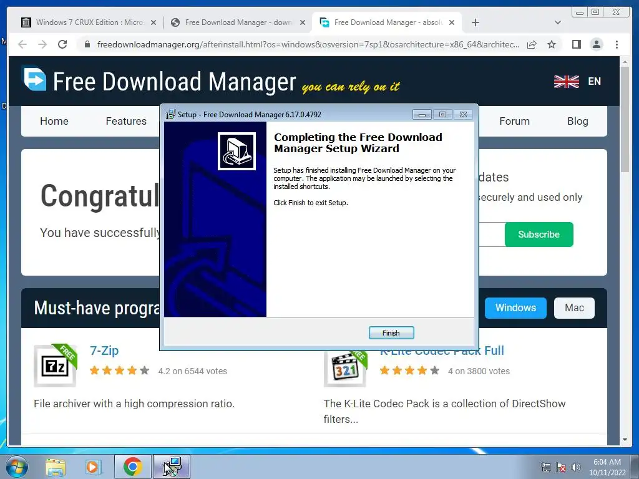
Task: Click the 'you can rely on it' slogan
Action: [351, 87]
